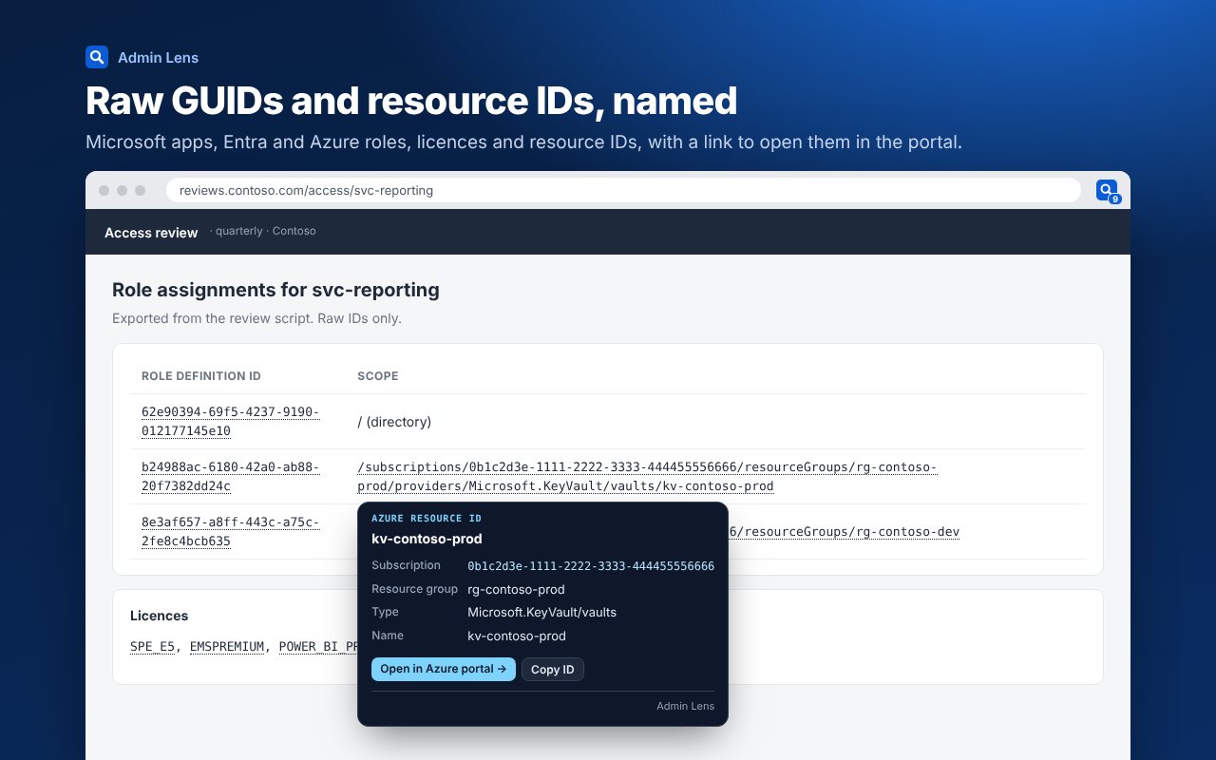Click the Access review page header title
This screenshot has width=1216, height=760.
coord(151,233)
